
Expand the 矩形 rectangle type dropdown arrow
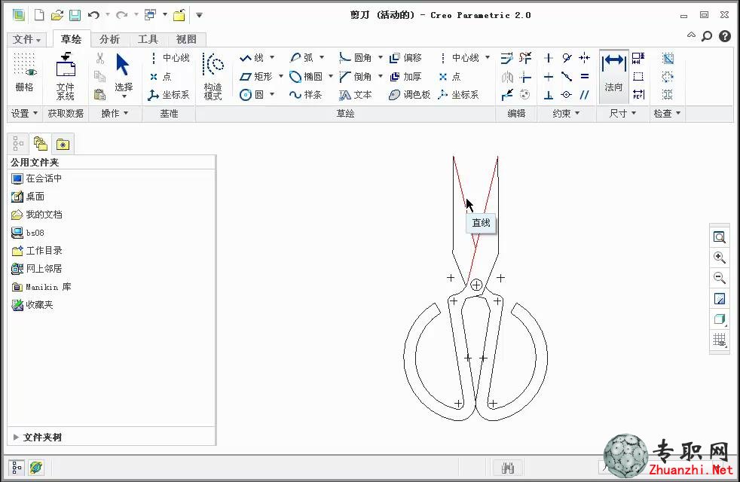pyautogui.click(x=281, y=76)
